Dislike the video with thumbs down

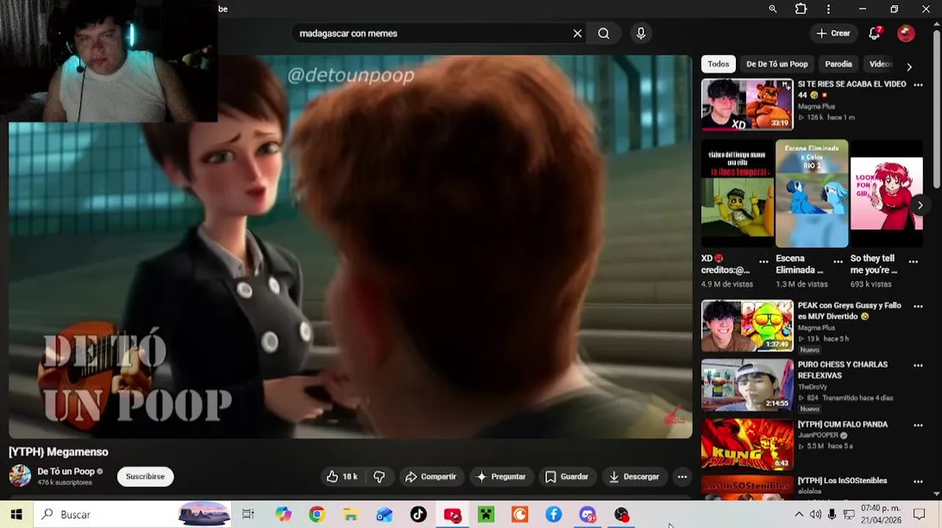coord(379,477)
